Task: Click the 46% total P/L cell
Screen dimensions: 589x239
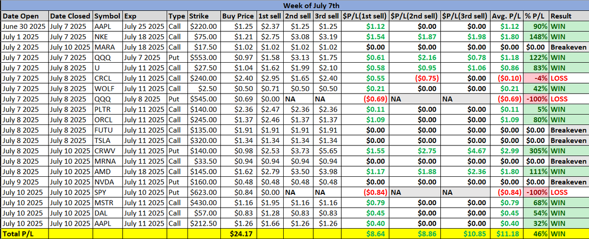Action: 536,234
